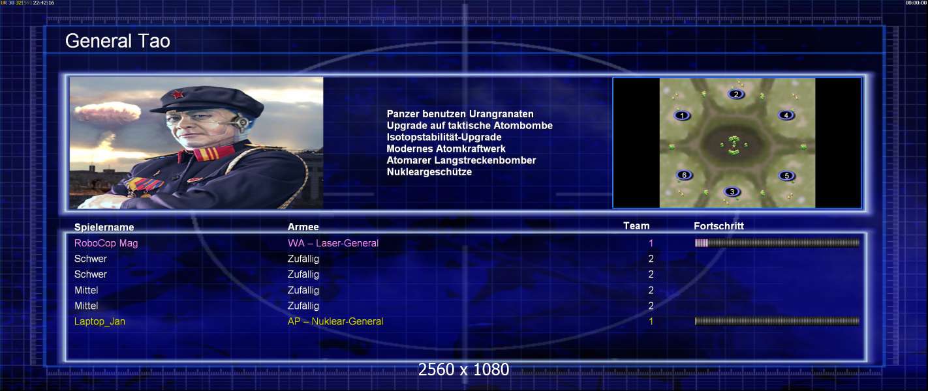Click "Modernes Atomkraftwerk" line

point(446,149)
